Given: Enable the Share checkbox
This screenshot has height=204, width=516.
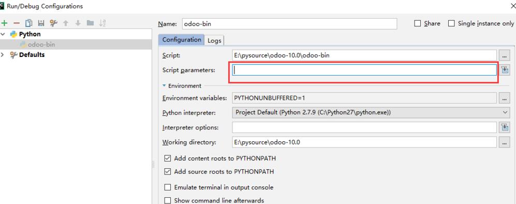Looking at the screenshot, I should tap(418, 23).
